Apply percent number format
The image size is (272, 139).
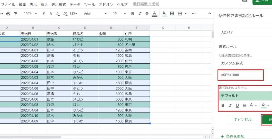51,14
